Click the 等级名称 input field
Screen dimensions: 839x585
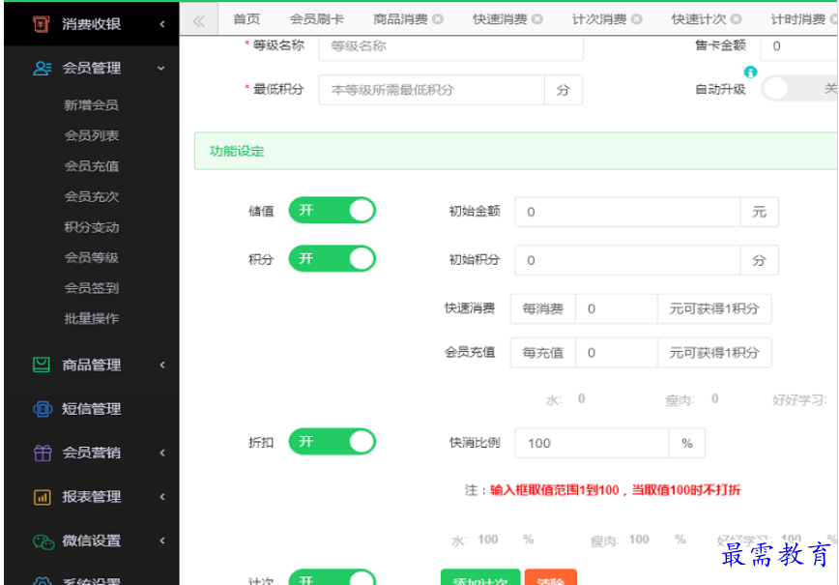450,45
